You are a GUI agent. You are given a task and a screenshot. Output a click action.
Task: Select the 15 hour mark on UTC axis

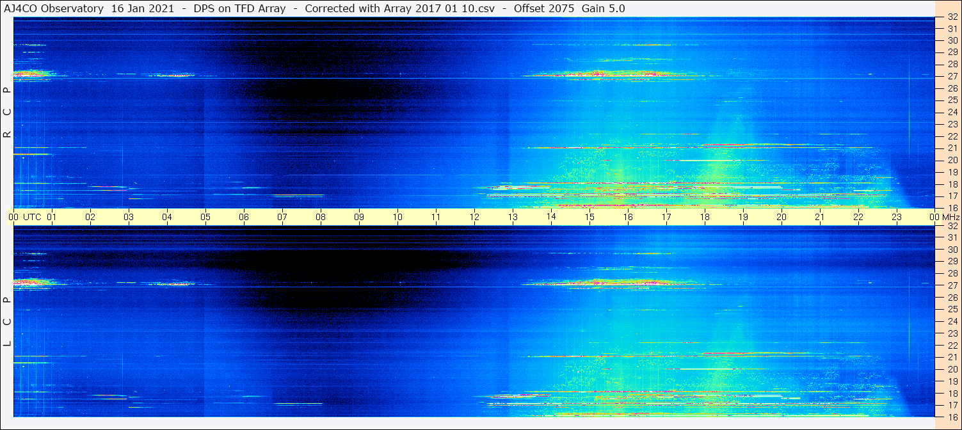point(589,217)
